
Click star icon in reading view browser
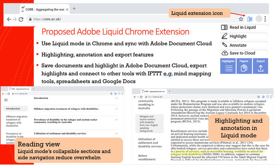(x=111, y=94)
